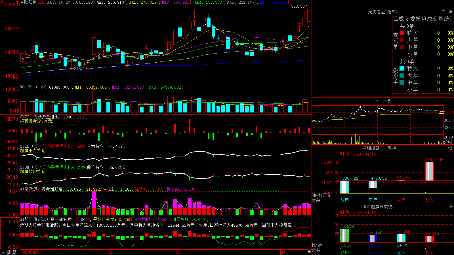Open the VOL(5,10,20) indicator label

coord(33,87)
